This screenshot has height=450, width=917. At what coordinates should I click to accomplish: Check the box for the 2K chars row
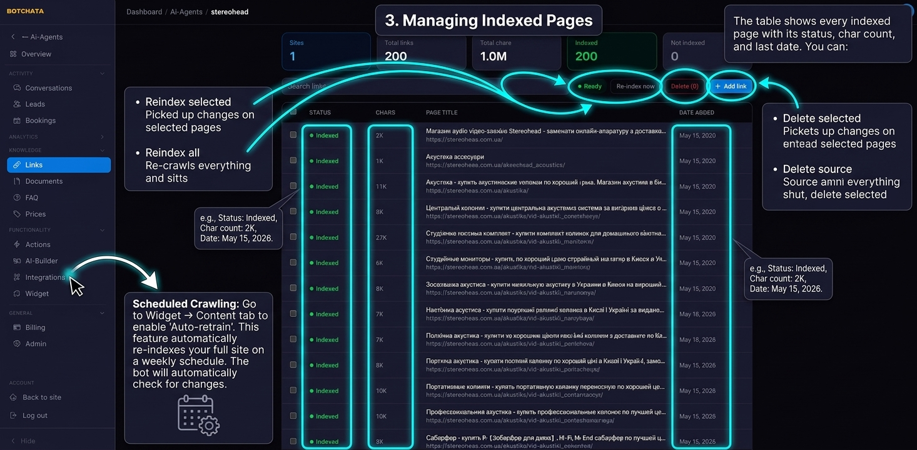click(293, 135)
